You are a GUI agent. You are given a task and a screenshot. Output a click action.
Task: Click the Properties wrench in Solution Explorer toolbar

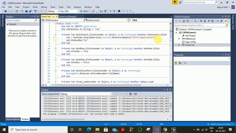(x=221, y=21)
